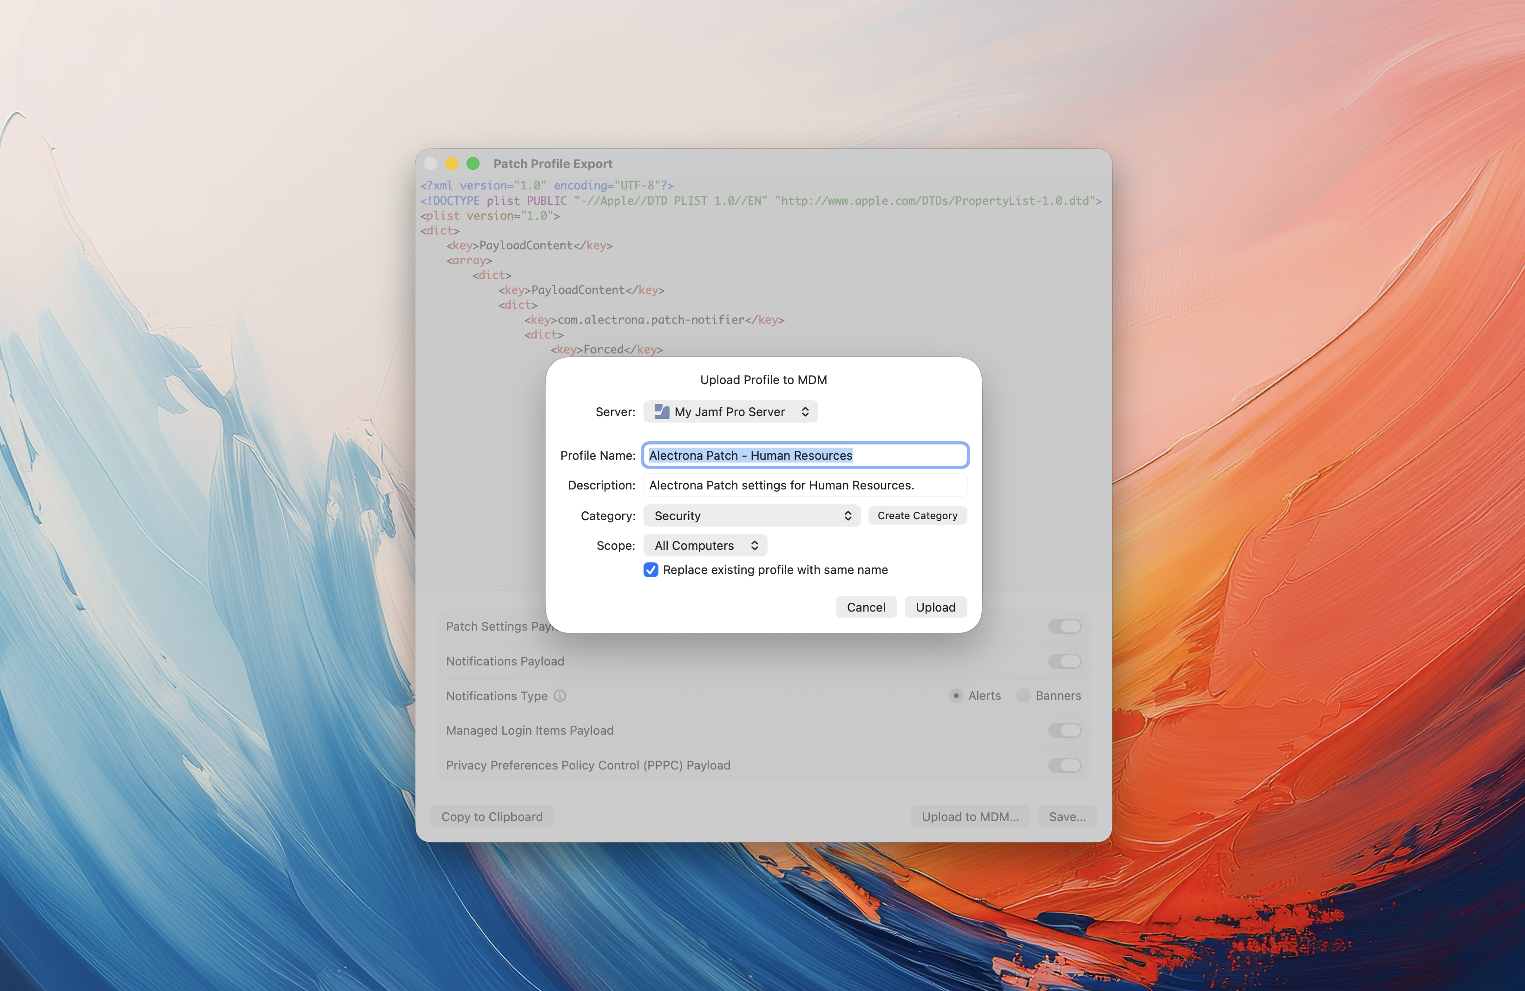Toggle the Patch Settings Payload switch

[x=1065, y=626]
